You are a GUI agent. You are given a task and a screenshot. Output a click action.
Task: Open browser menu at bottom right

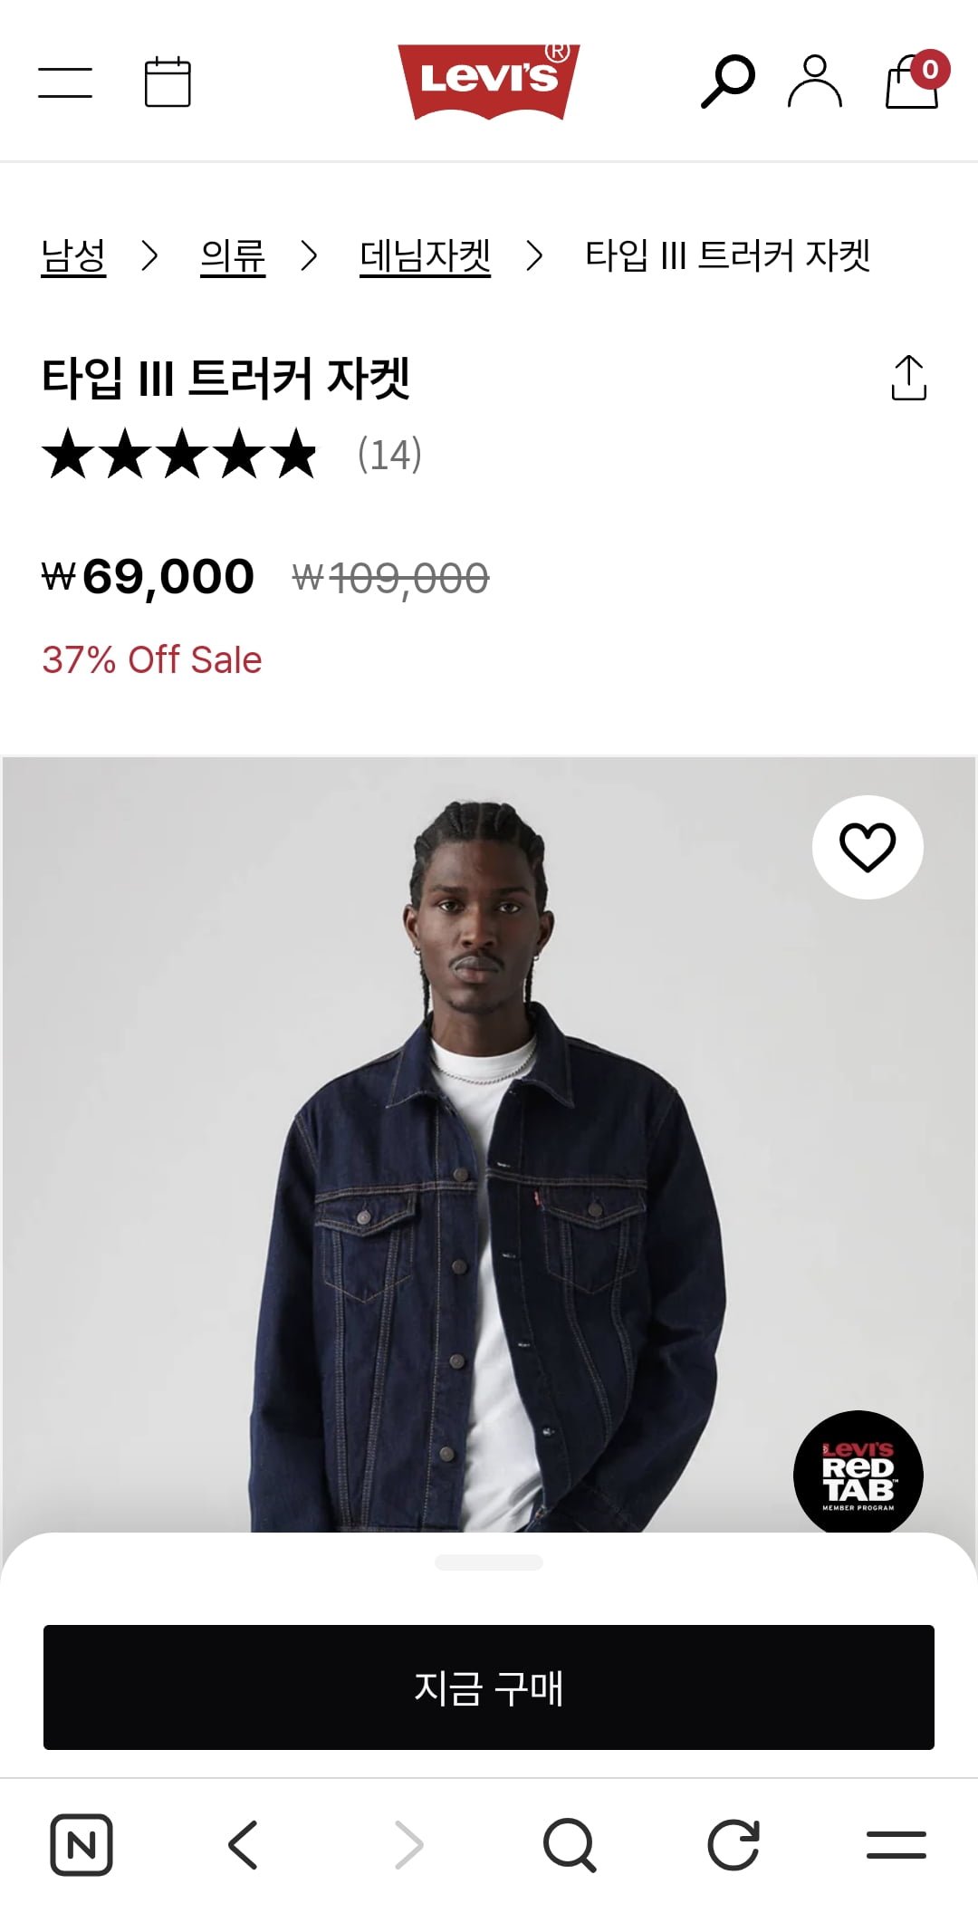pos(896,1844)
